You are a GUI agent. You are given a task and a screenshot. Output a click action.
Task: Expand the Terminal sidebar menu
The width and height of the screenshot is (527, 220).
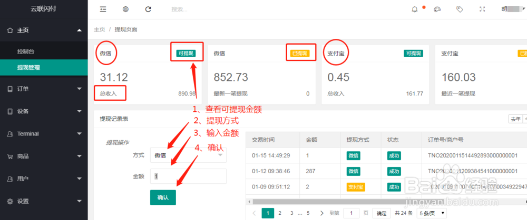point(80,133)
